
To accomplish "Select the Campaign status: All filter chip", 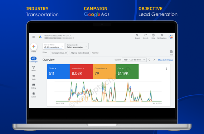I will (59, 53).
